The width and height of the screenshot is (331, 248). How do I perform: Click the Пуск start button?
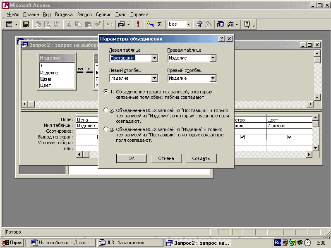12,243
